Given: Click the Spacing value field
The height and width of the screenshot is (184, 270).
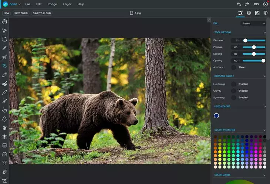Looking at the screenshot, I should [236, 54].
